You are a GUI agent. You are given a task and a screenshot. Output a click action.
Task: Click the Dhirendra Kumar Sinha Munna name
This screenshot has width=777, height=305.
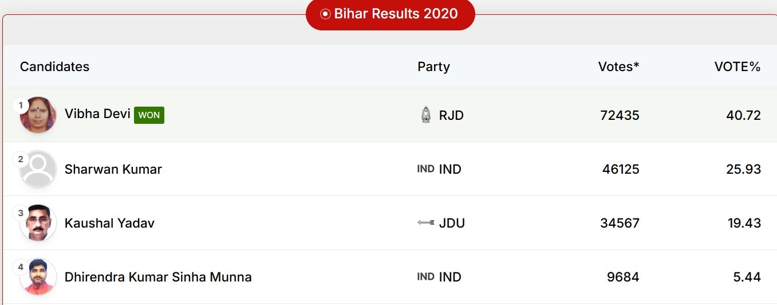click(158, 277)
